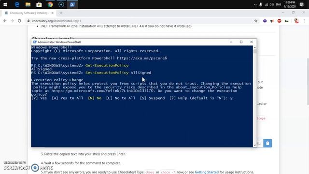Click the PowerShell scrollbar thumb
Image resolution: width=309 pixels, height=174 pixels.
(x=255, y=52)
